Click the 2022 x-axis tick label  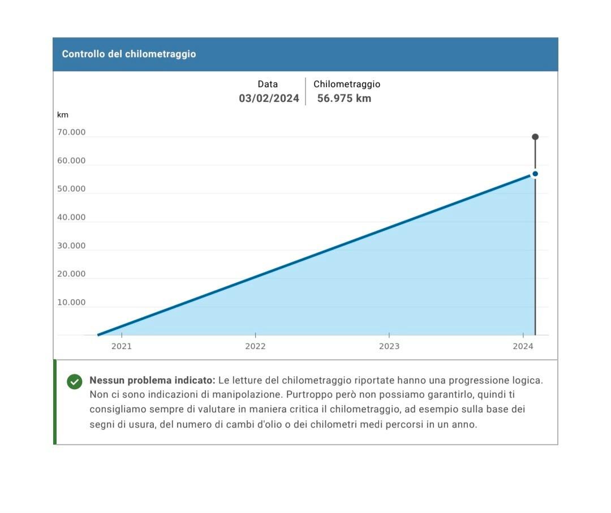(255, 346)
